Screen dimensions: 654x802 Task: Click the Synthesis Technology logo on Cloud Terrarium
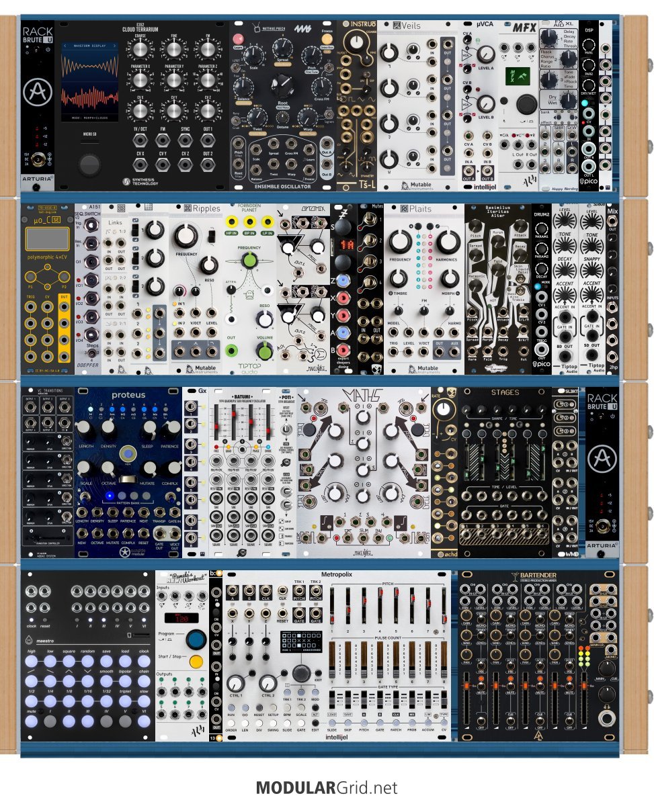(x=139, y=181)
